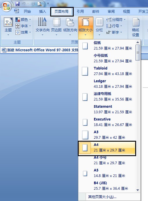
Task: Choose Tabloid 27.94 x 43.18 paper
Action: [107, 71]
